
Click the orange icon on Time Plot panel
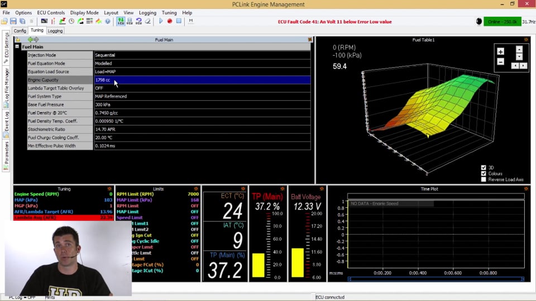click(x=526, y=189)
